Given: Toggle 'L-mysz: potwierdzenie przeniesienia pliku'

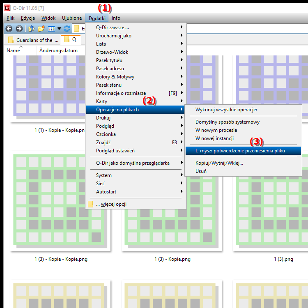Looking at the screenshot, I should [243, 151].
